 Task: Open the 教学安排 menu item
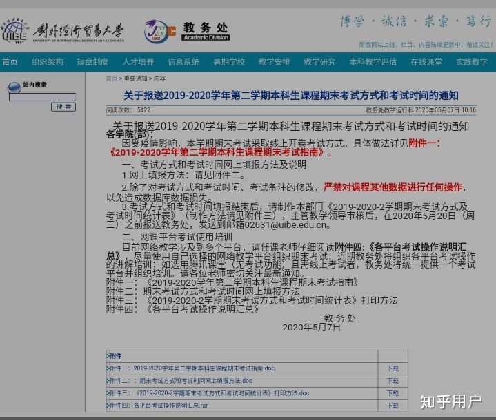(275, 61)
